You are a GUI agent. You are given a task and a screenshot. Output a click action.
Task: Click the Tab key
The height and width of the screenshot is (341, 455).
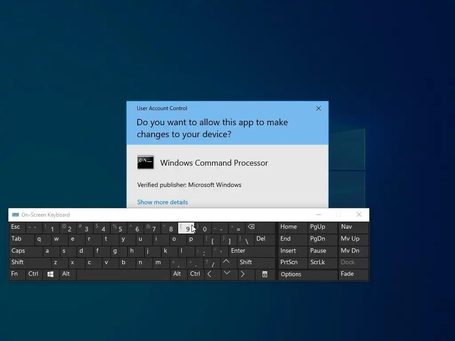(x=21, y=239)
